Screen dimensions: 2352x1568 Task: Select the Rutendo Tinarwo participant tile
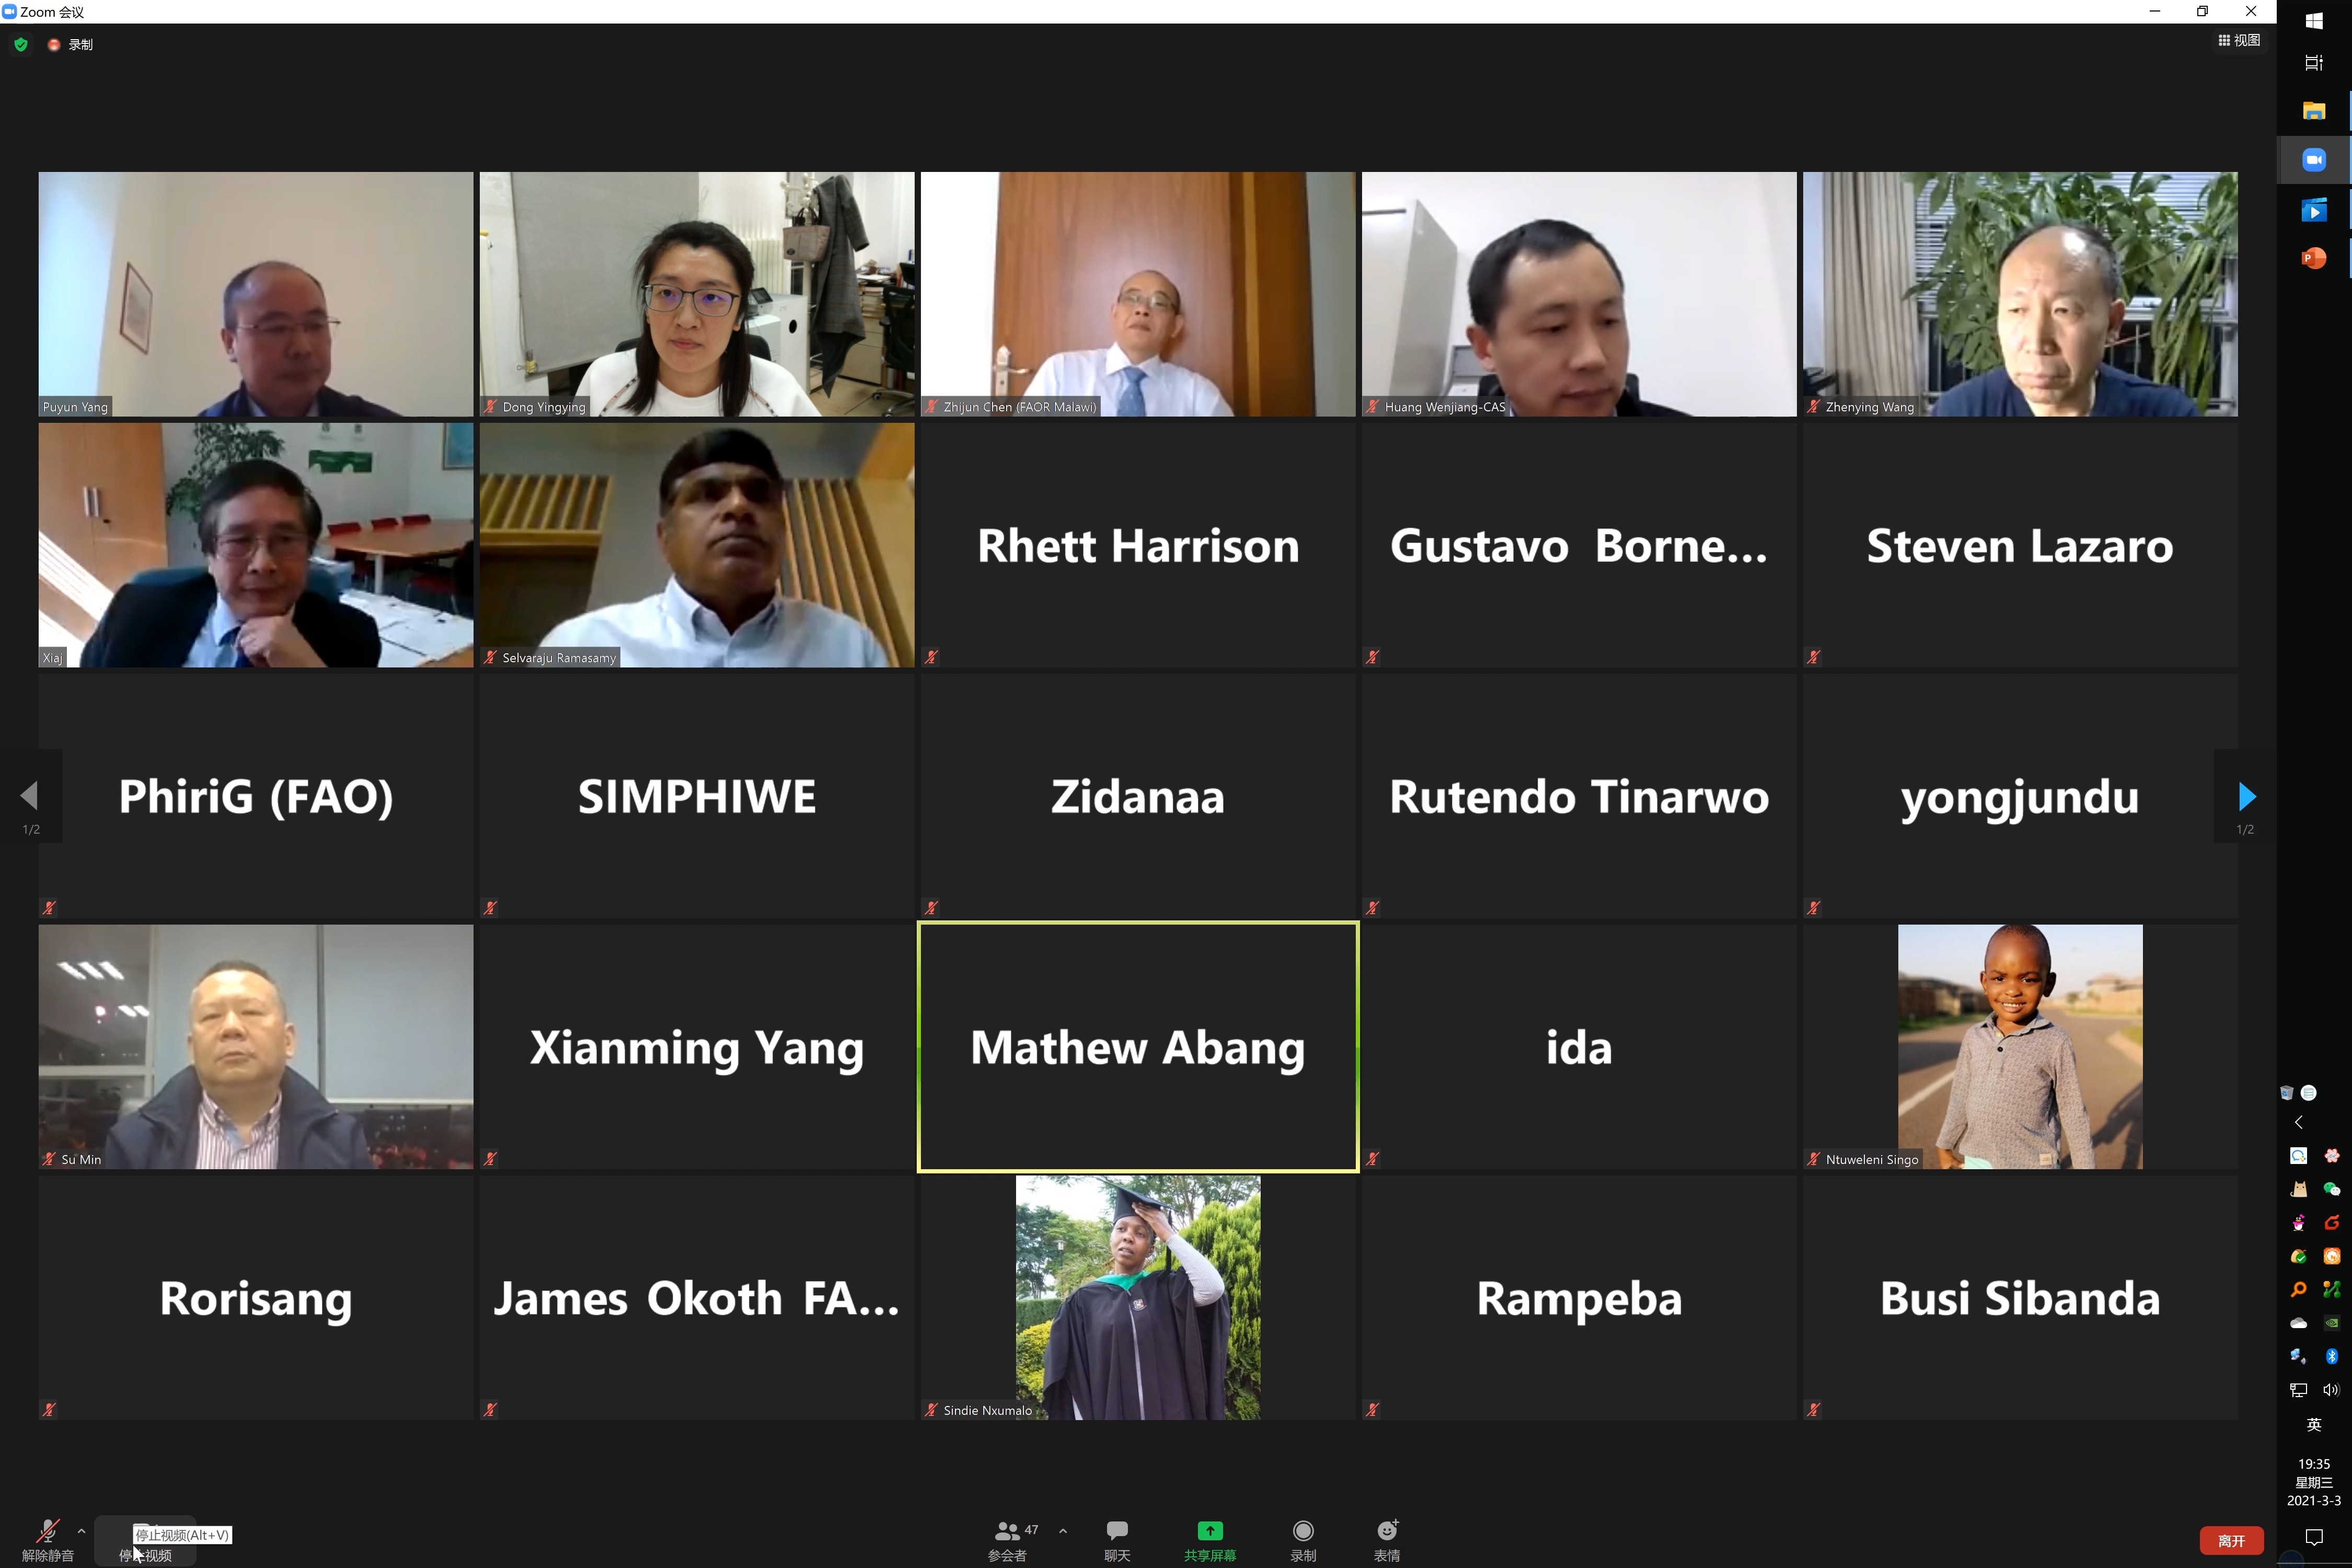point(1579,796)
